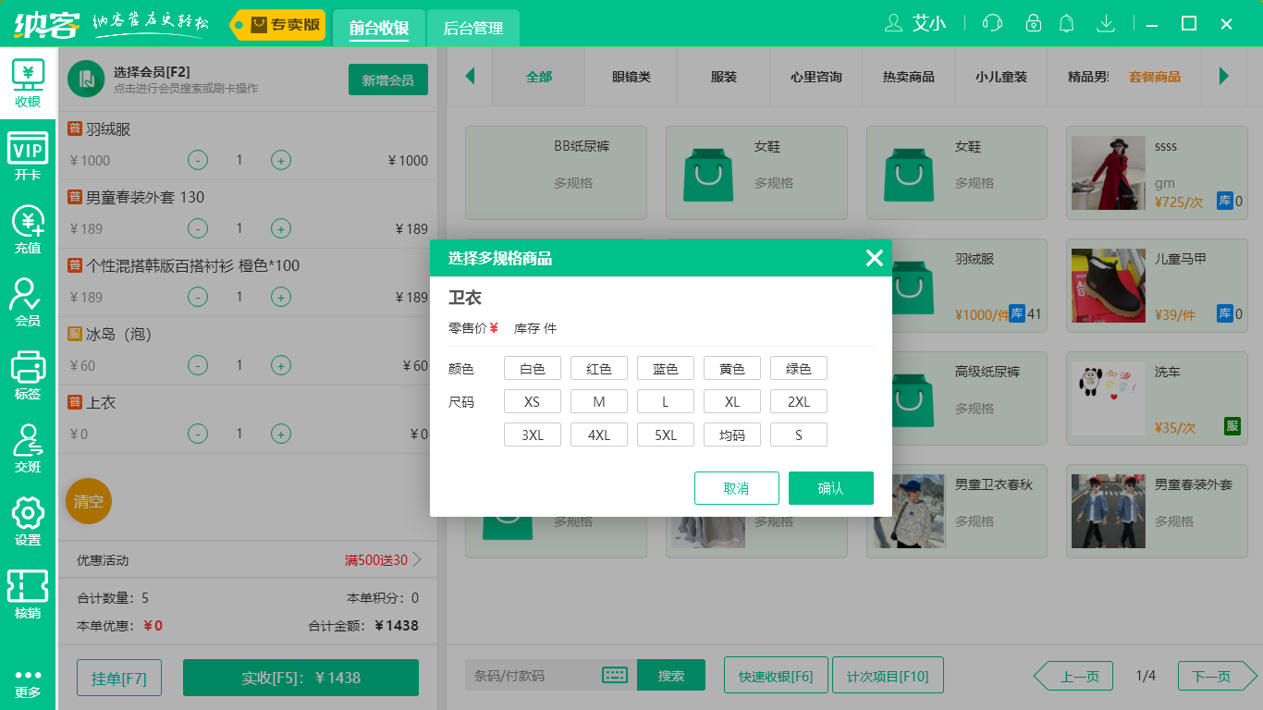Go to next page with 下一页 arrow
Image resolution: width=1263 pixels, height=710 pixels.
(1214, 676)
